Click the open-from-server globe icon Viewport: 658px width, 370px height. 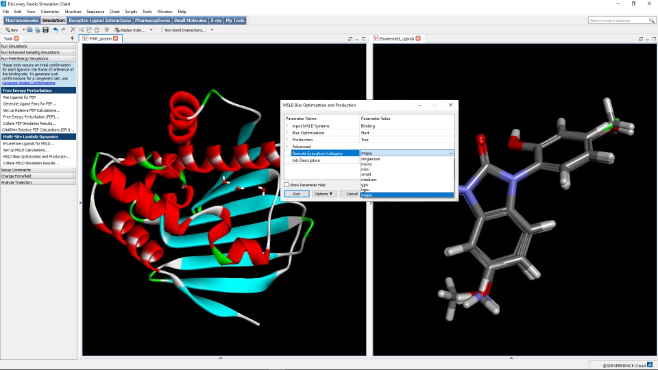38,29
